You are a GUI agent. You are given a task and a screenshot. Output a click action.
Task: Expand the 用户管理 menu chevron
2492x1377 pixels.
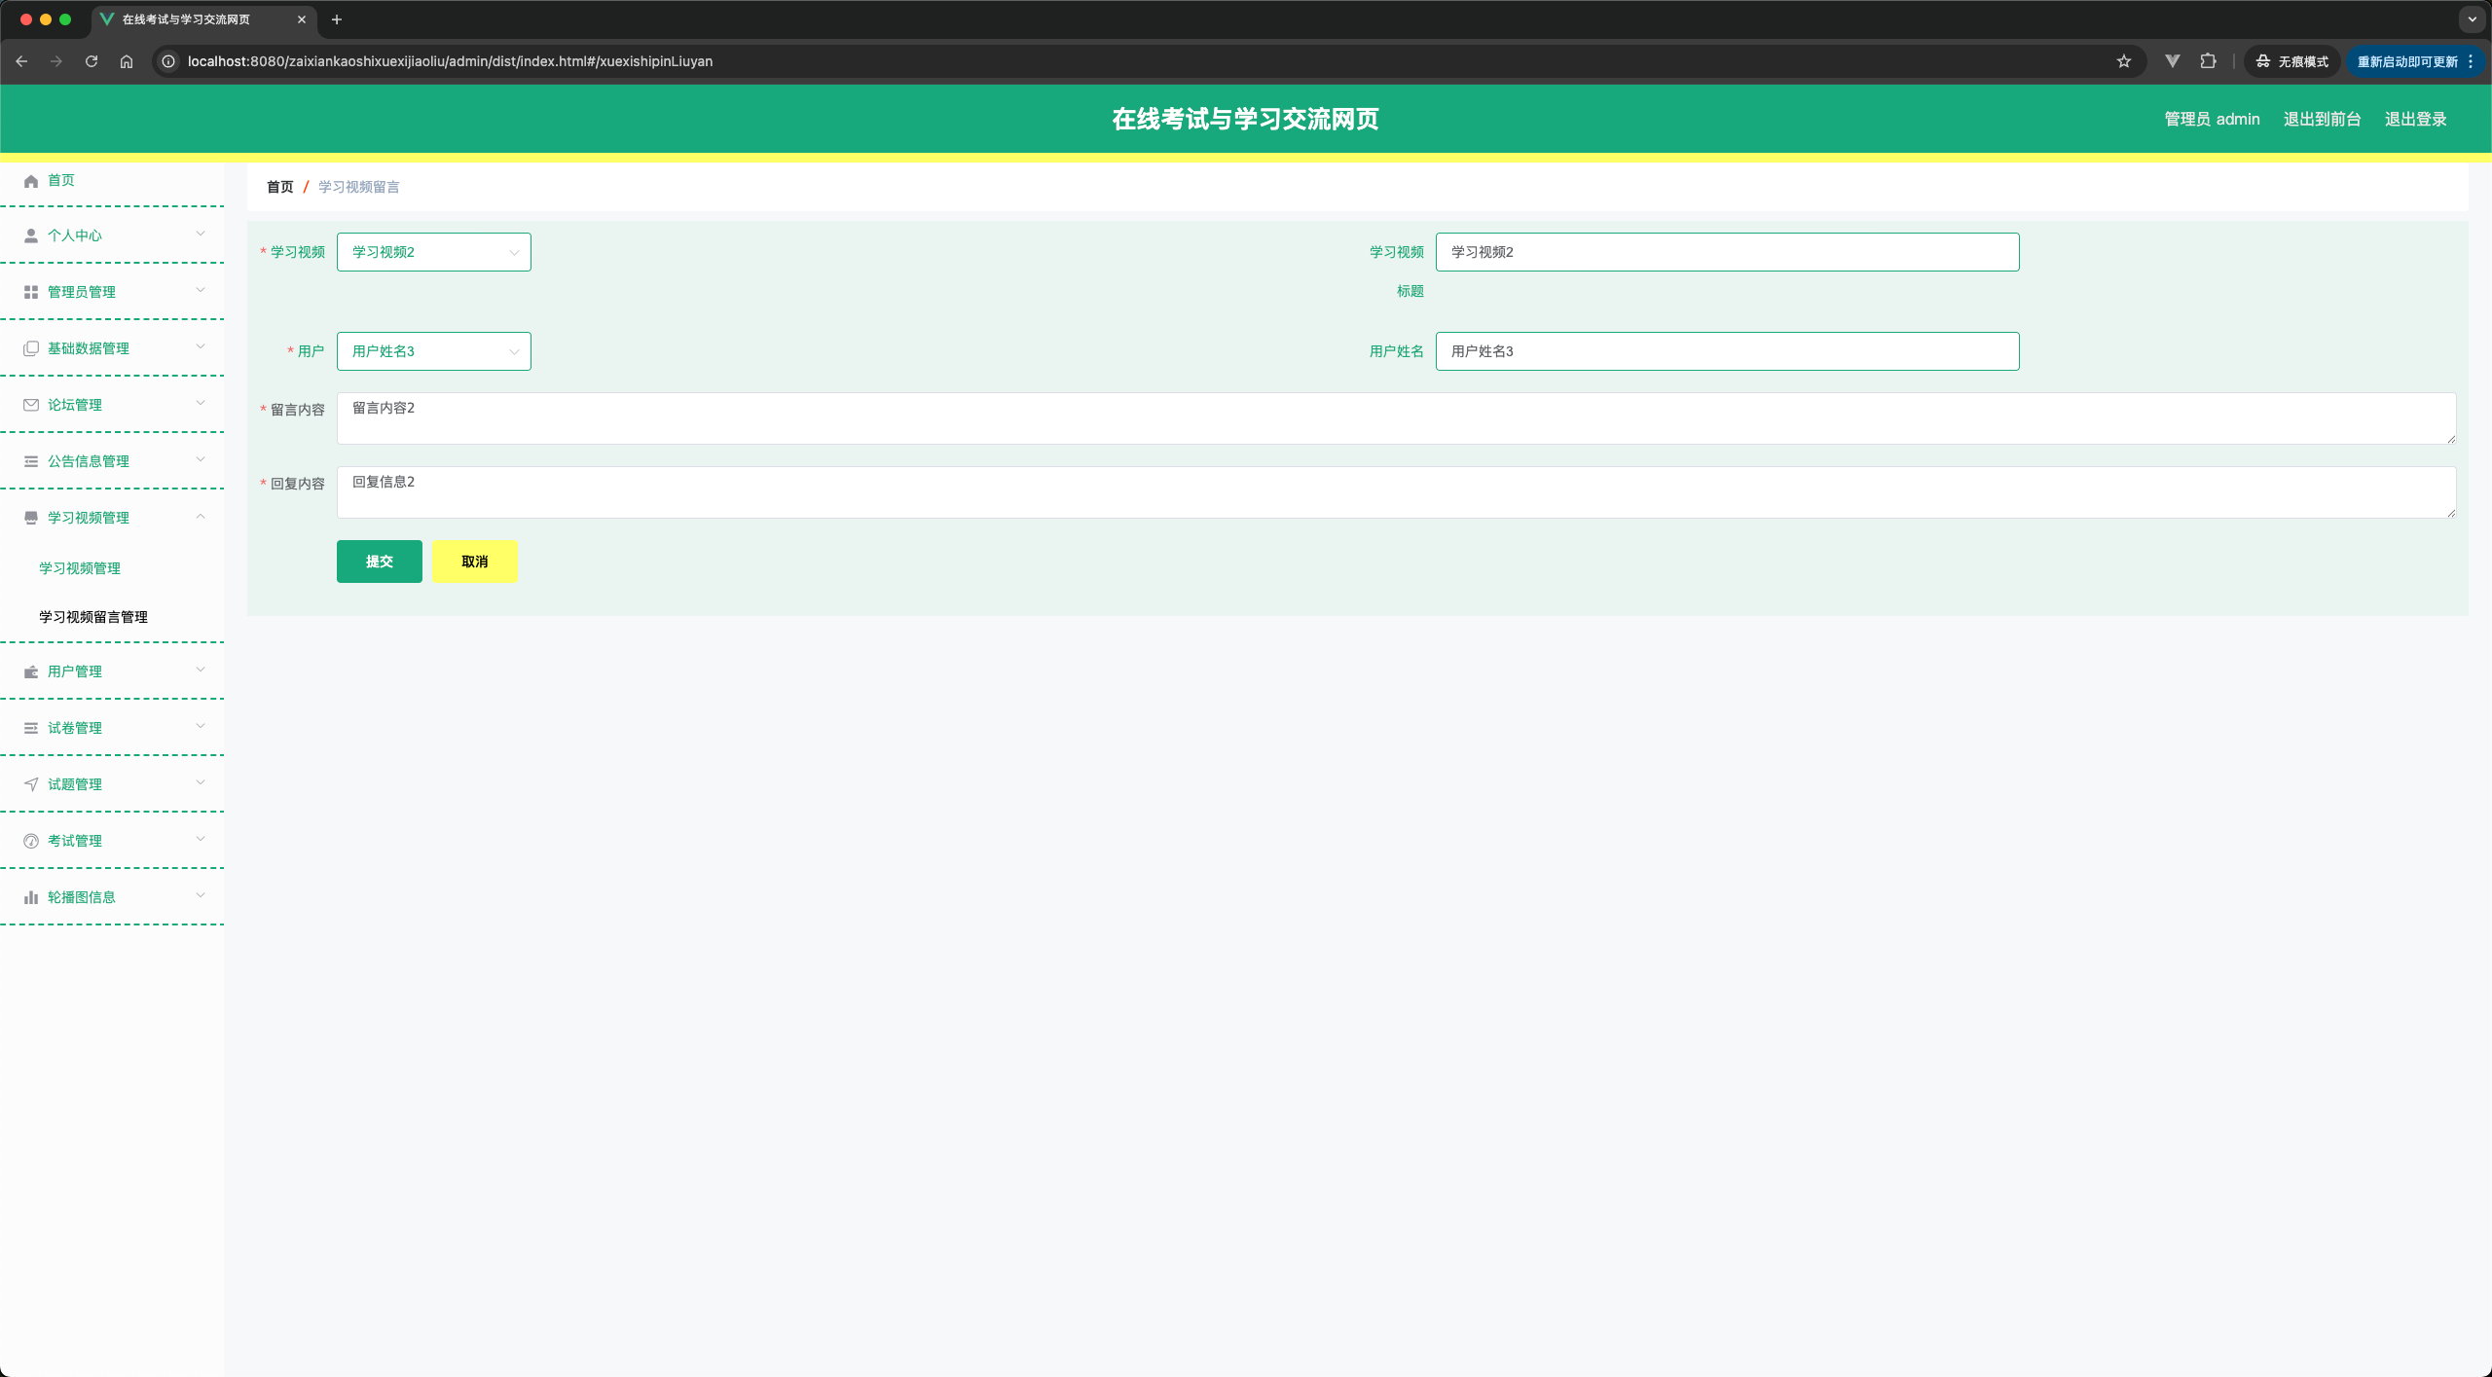(201, 670)
